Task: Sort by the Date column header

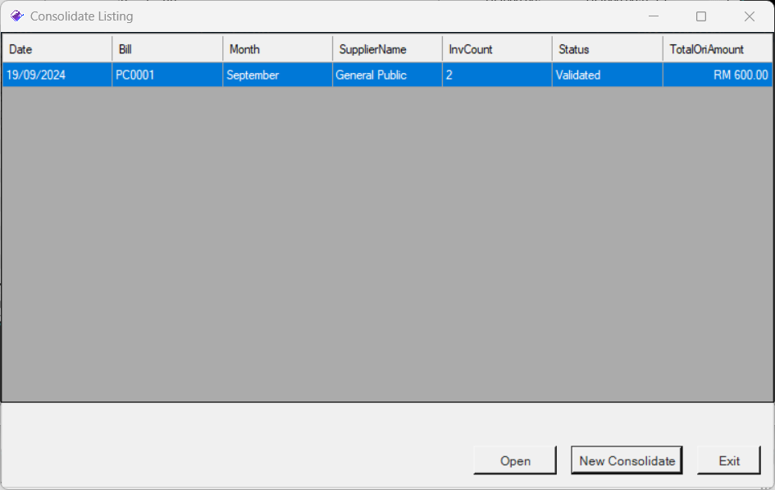Action: (x=57, y=49)
